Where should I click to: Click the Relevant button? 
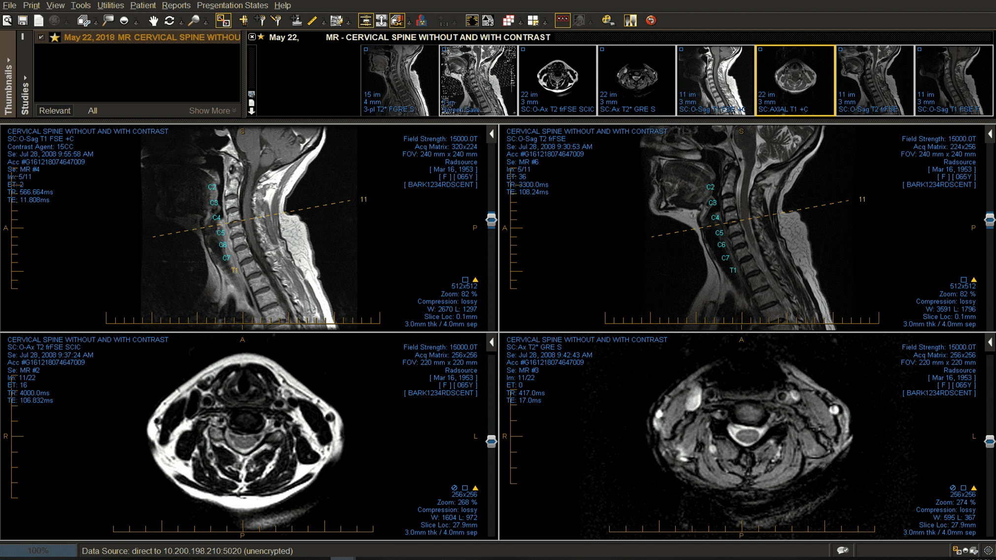point(55,110)
